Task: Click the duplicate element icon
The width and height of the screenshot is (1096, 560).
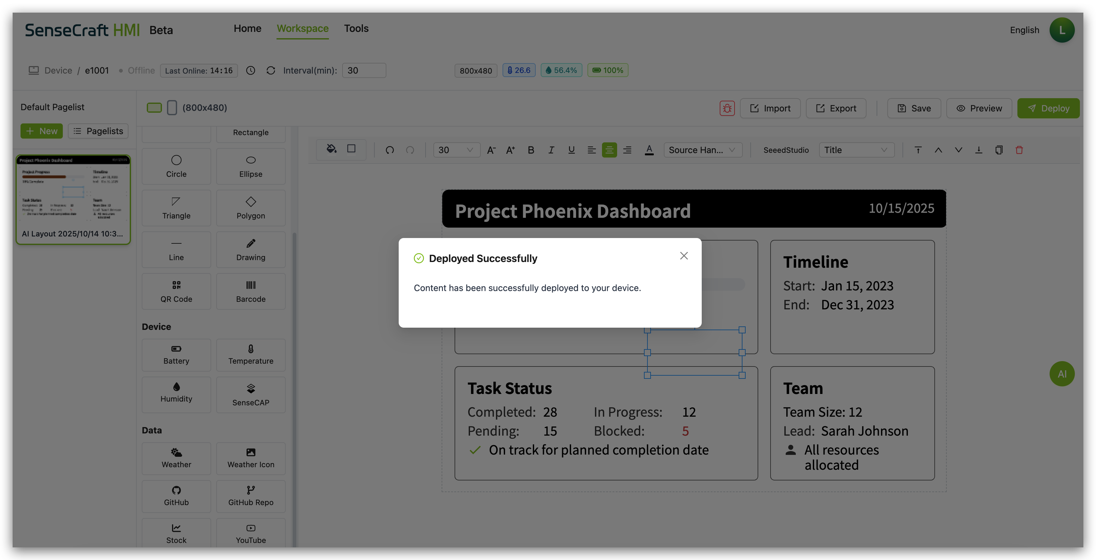Action: [998, 150]
